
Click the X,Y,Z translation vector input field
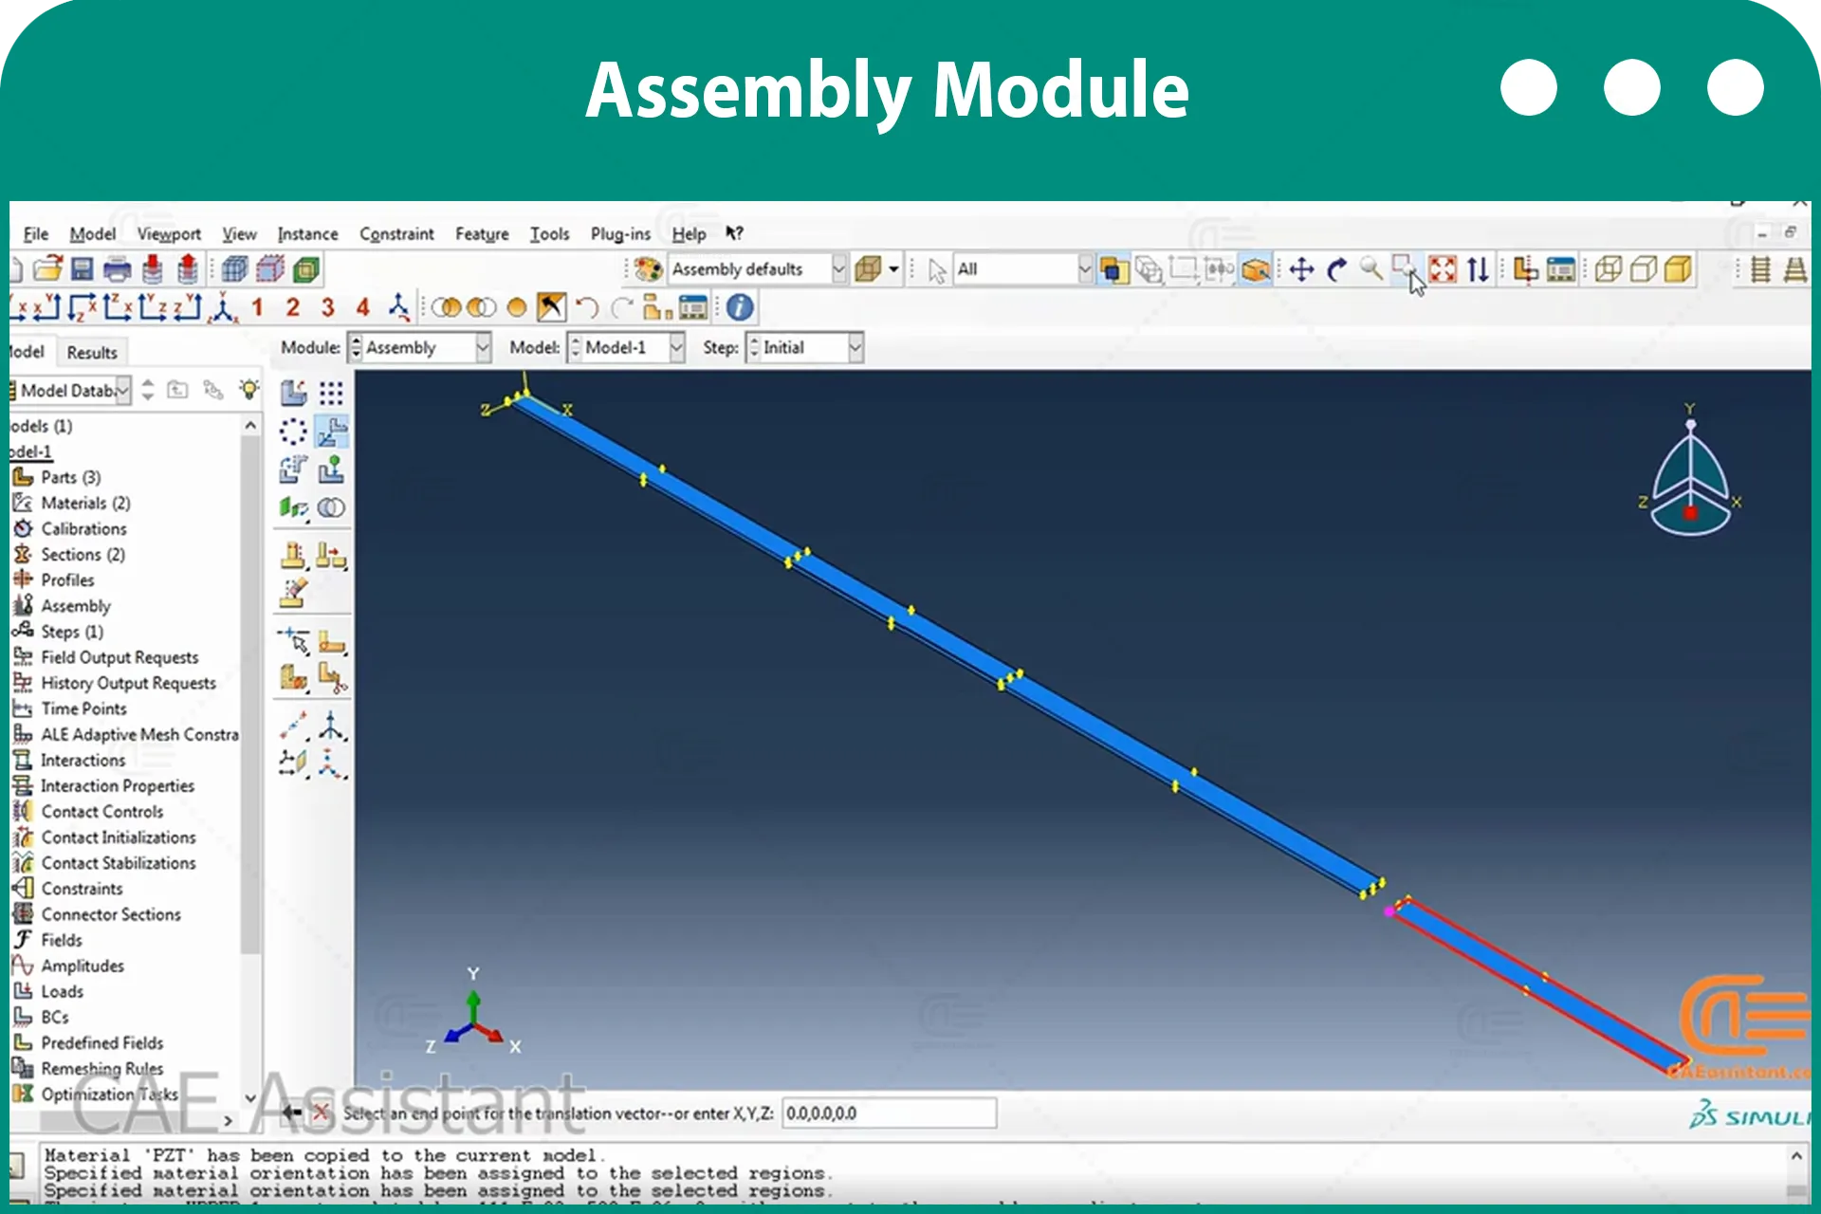click(x=889, y=1113)
